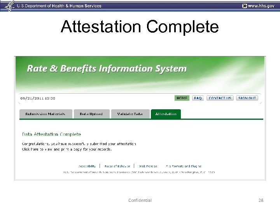Select the Validate Data tab
Viewport: 280px width, 210px height.
point(130,114)
